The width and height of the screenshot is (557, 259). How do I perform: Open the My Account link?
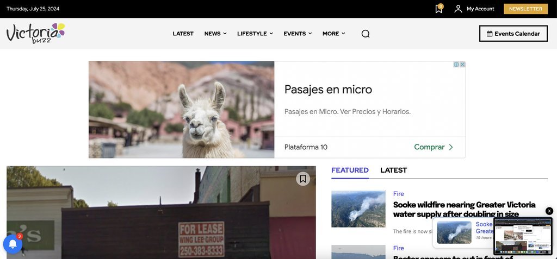click(480, 9)
